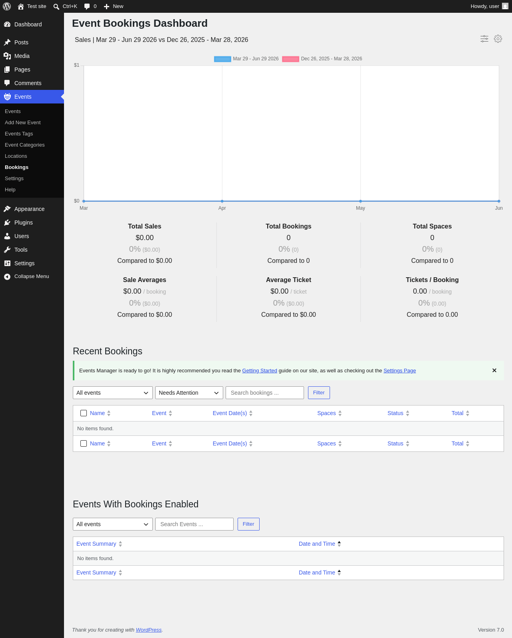Image resolution: width=512 pixels, height=638 pixels.
Task: Open Needs Attention status dropdown
Action: tap(189, 393)
